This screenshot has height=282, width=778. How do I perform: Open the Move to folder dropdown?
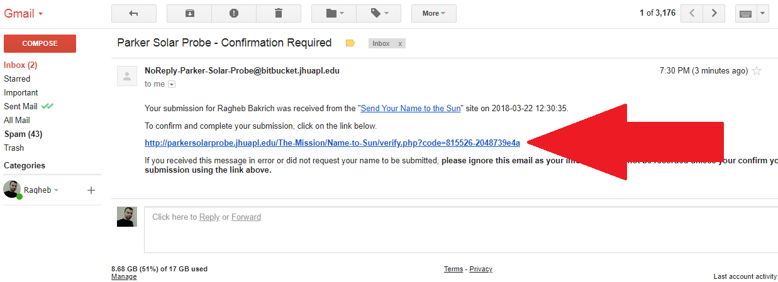(333, 13)
